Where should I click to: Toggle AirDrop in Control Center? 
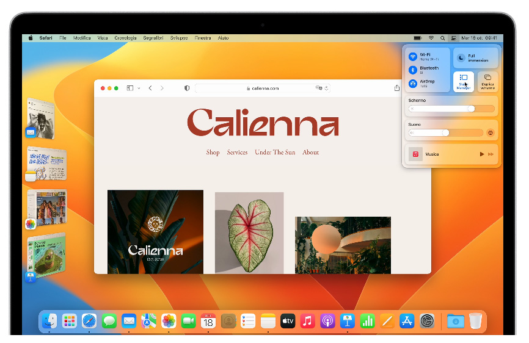(414, 83)
